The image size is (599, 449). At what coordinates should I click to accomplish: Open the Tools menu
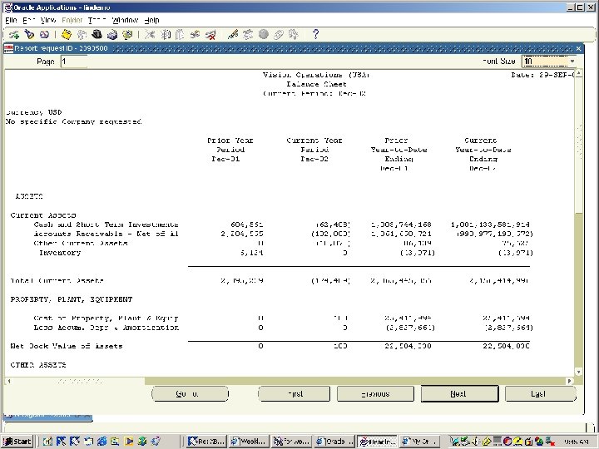[x=97, y=20]
